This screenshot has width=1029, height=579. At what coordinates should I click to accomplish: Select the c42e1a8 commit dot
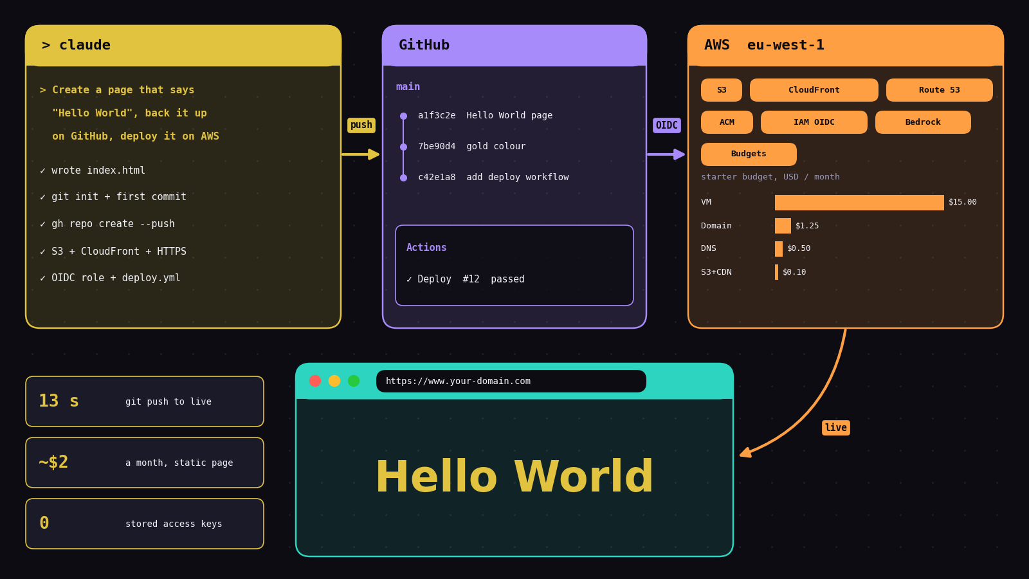[403, 178]
